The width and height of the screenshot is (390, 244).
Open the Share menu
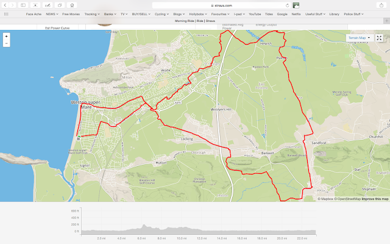tap(381, 5)
